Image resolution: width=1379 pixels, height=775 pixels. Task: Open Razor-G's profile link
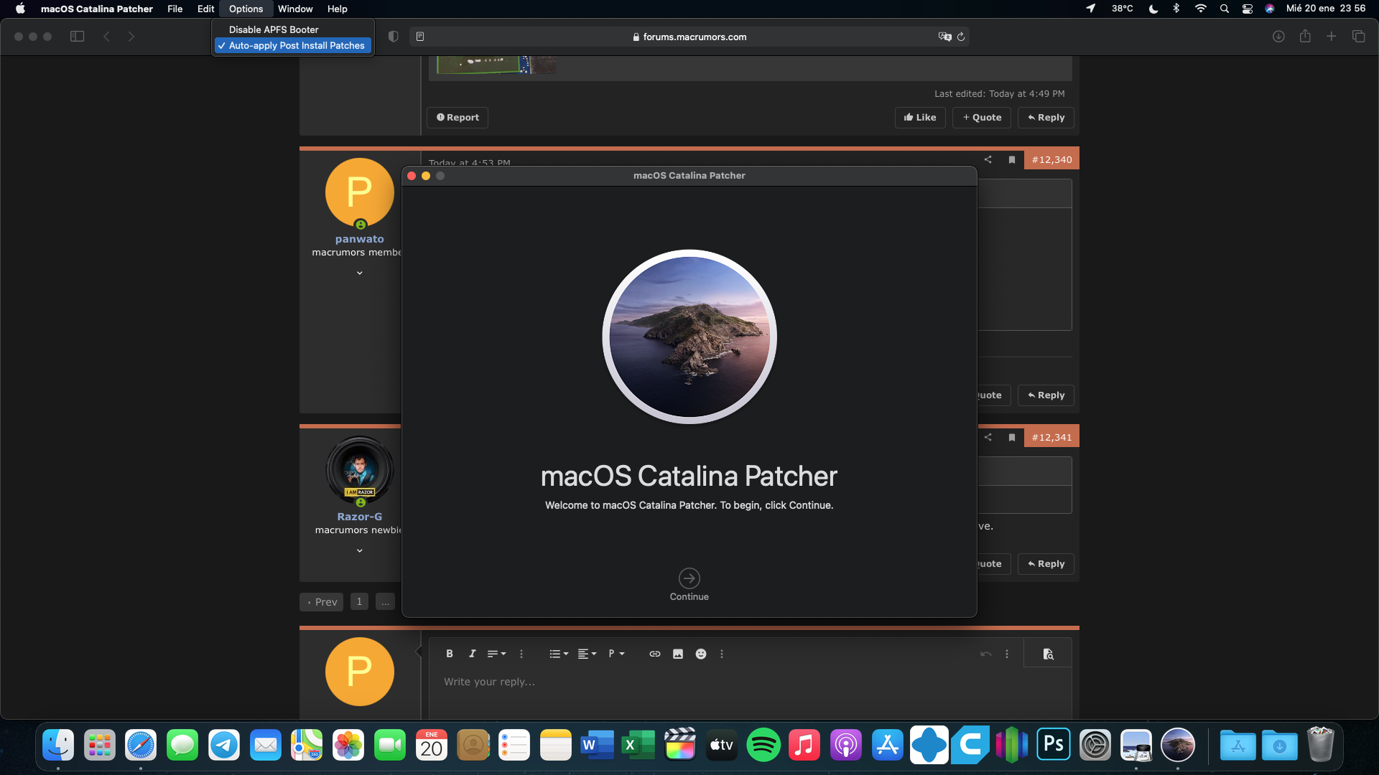(x=359, y=517)
